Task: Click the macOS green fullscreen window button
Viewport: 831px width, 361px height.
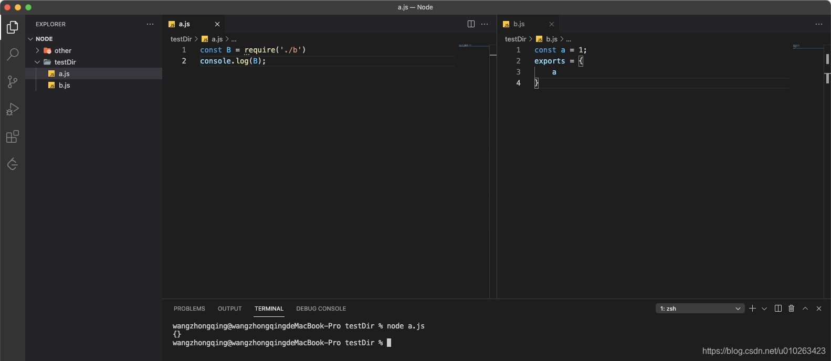Action: pos(28,7)
